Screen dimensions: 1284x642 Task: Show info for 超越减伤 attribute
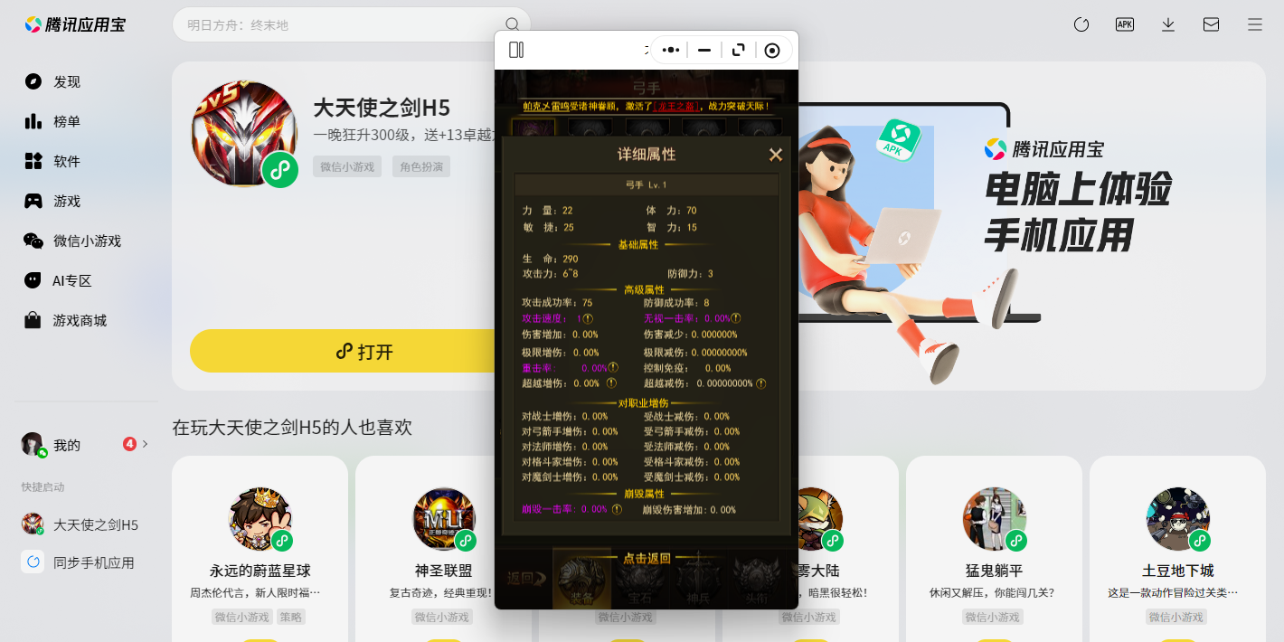(x=761, y=383)
